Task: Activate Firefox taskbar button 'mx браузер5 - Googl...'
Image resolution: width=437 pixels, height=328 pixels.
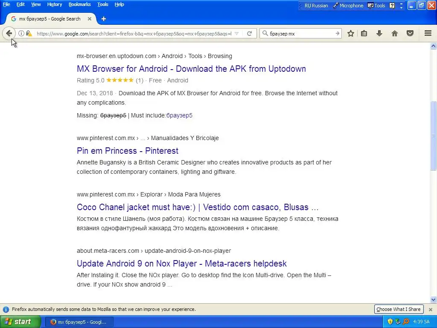Action: [79, 322]
